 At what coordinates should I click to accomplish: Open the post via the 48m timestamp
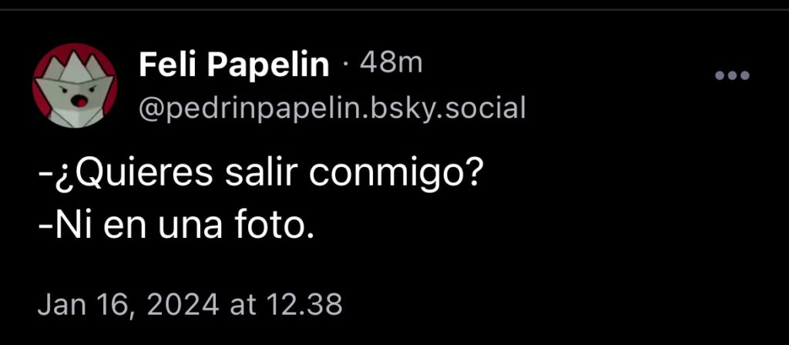391,63
